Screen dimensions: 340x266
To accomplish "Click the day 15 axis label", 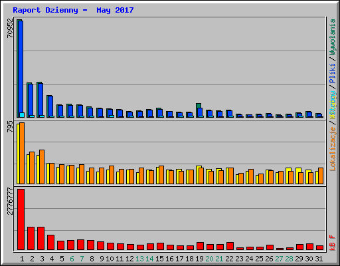I will click(159, 259).
